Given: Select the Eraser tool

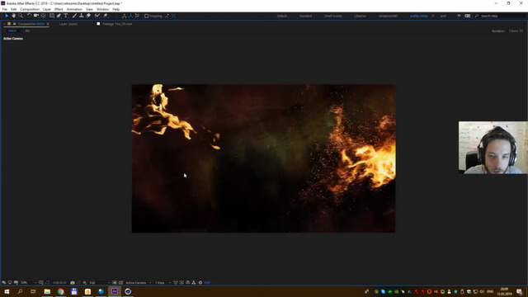Looking at the screenshot, I should pyautogui.click(x=88, y=16).
